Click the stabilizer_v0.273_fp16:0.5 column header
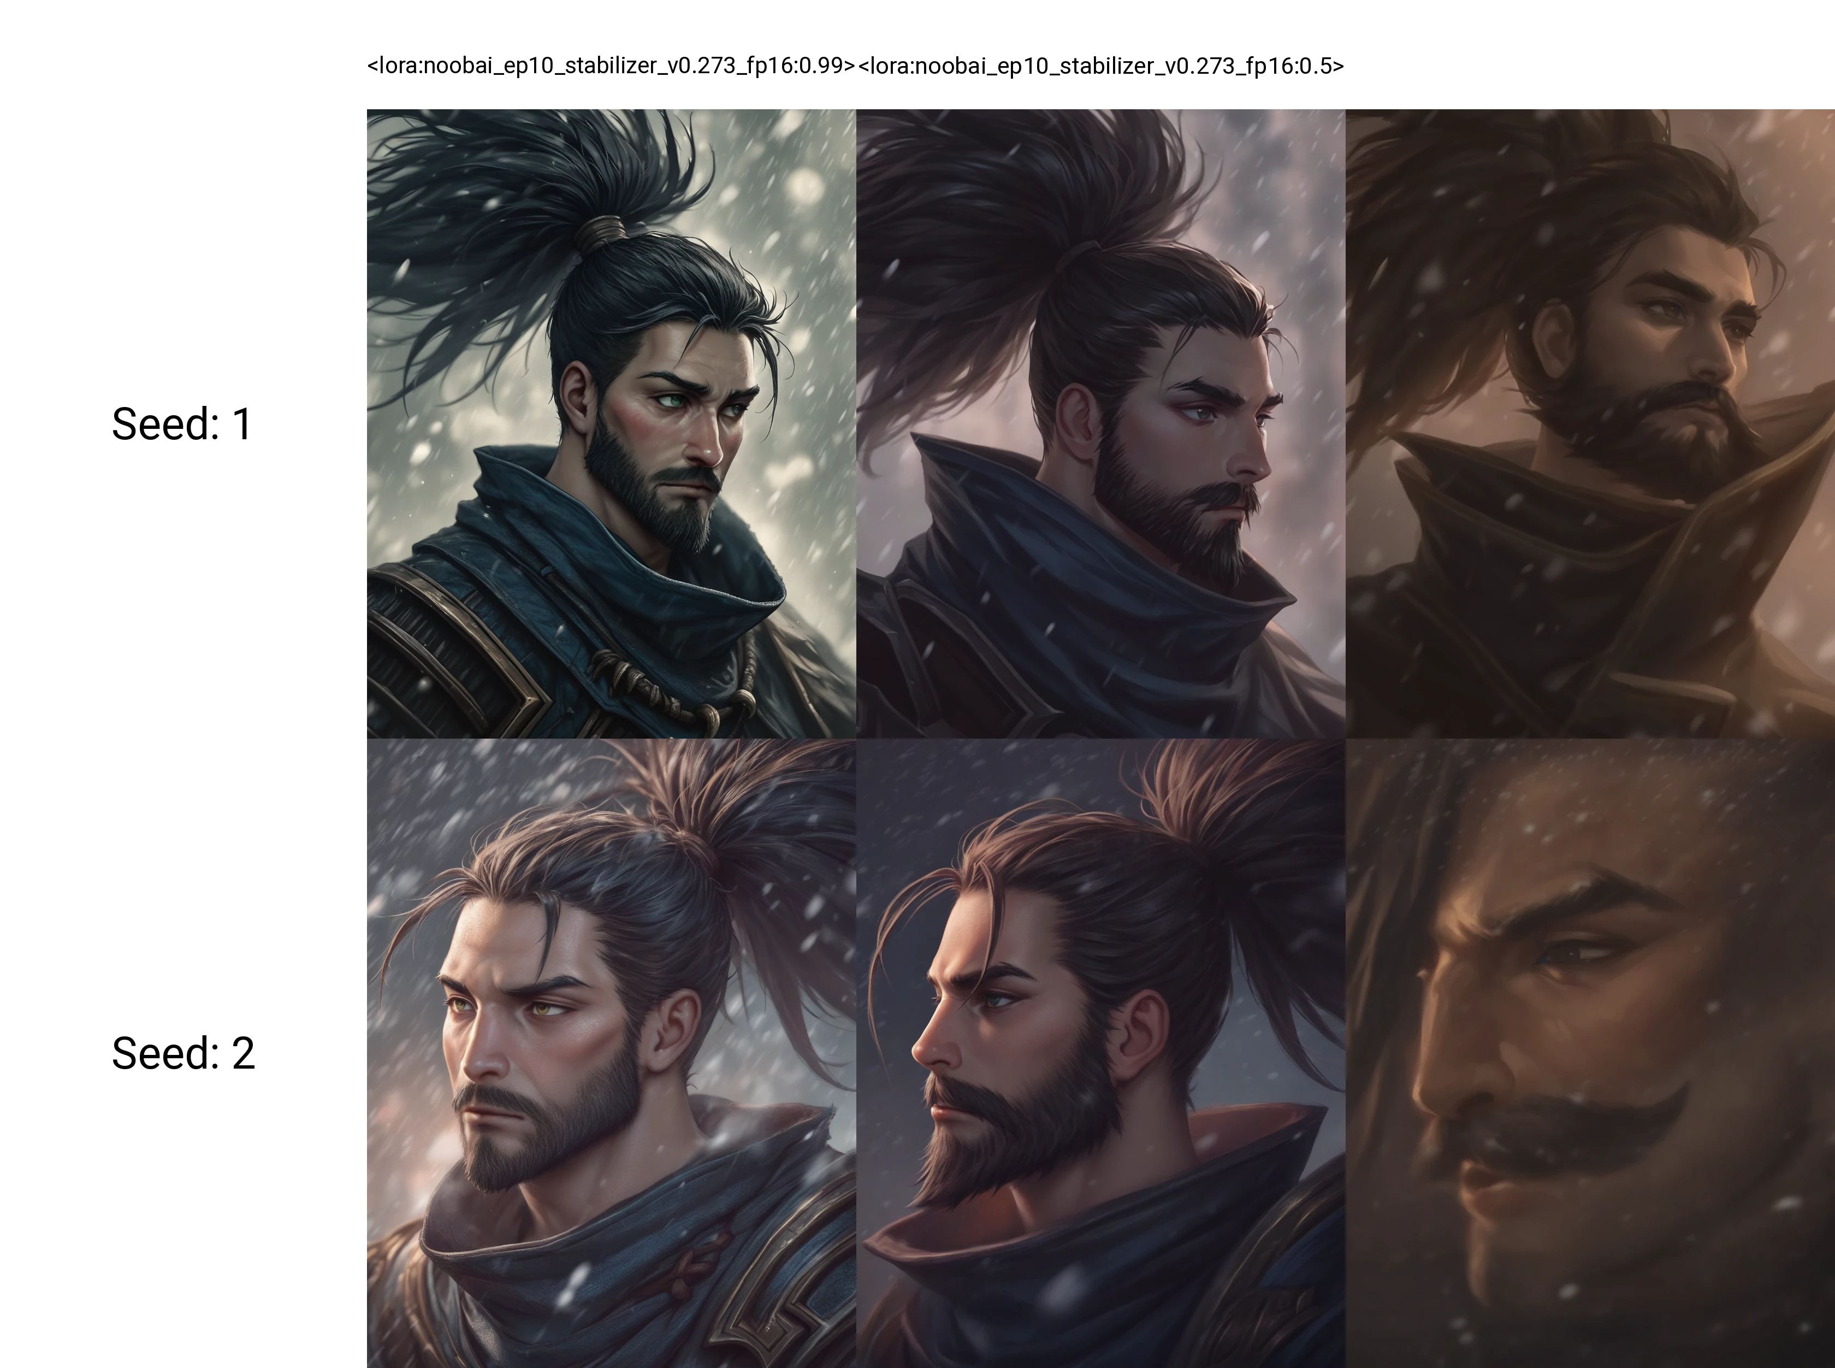 [1101, 66]
